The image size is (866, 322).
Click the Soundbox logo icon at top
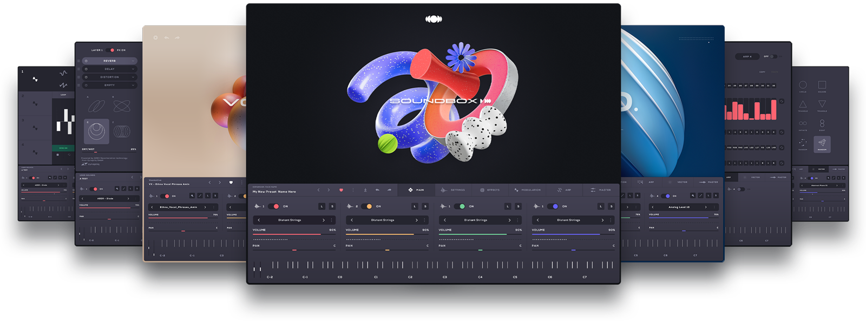[x=434, y=19]
